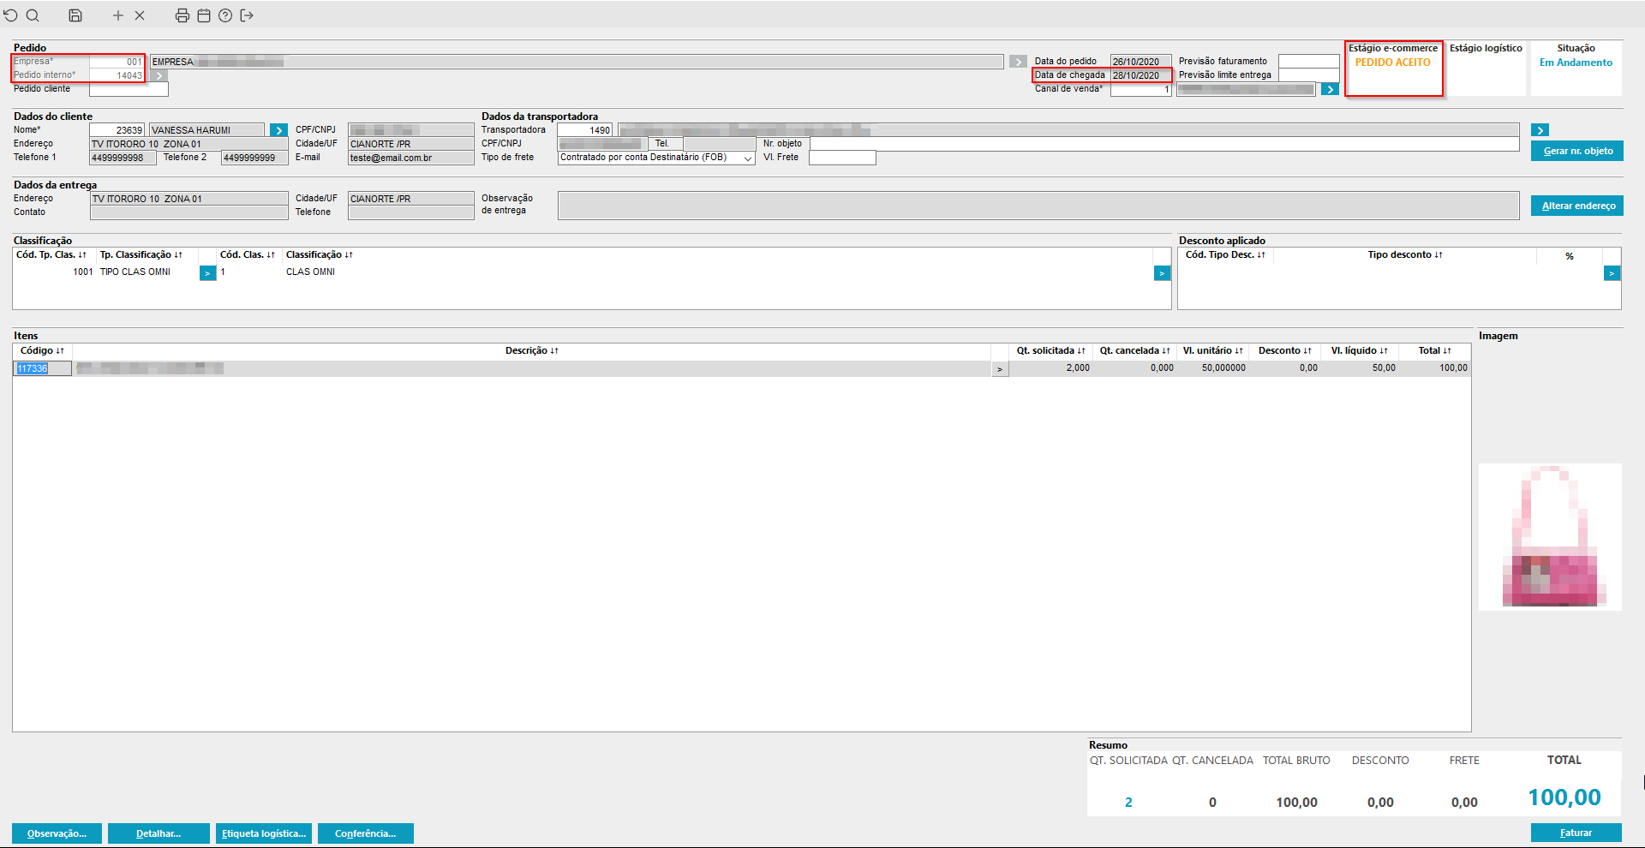Sort Itens by Descrição header

pyautogui.click(x=531, y=350)
